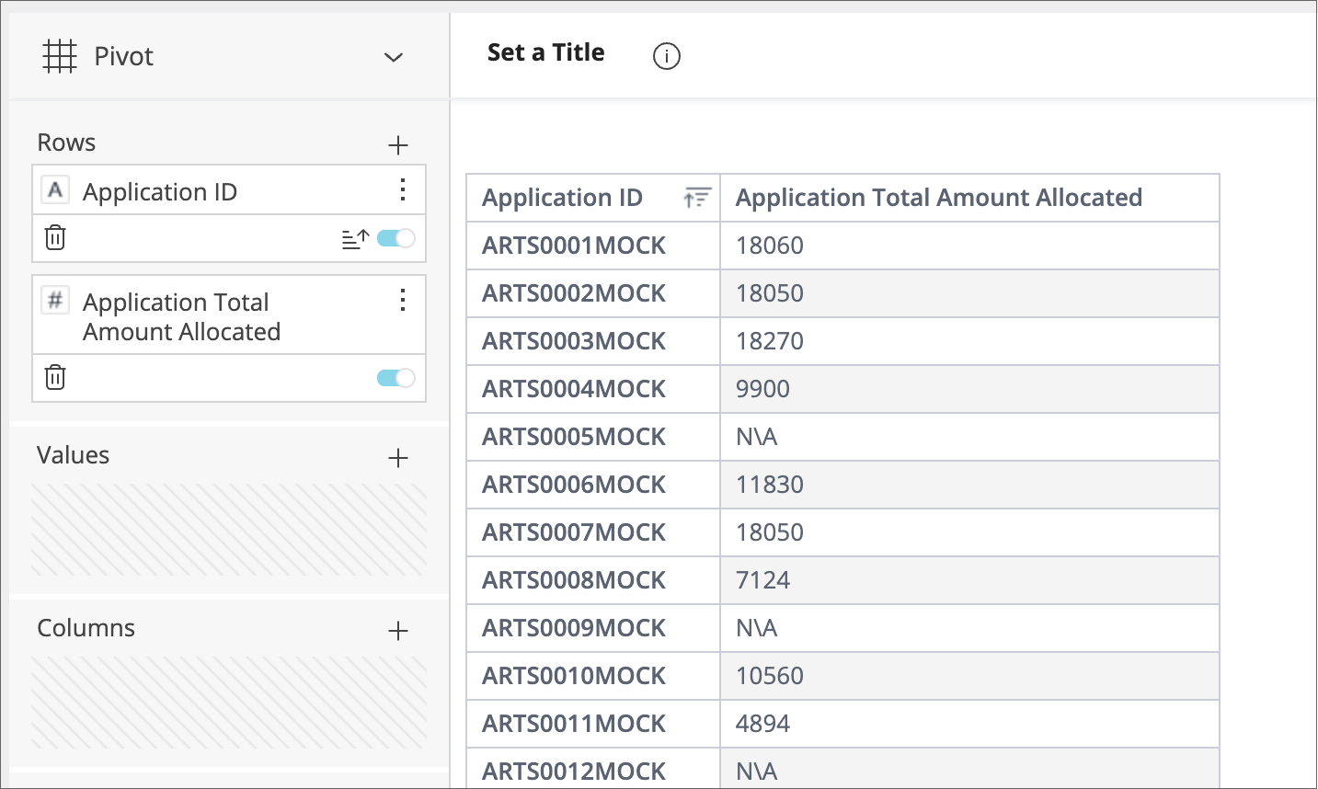Viewport: 1318px width, 789px height.
Task: Toggle off the Application ID field
Action: pos(396,239)
